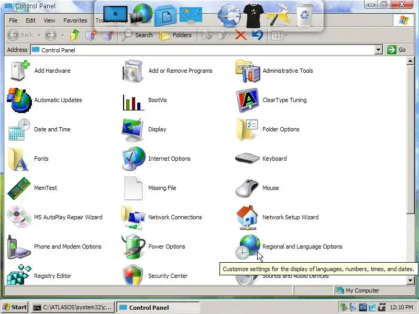Viewport: 419px width, 314px height.
Task: Open the Fonts folder
Action: [x=28, y=159]
